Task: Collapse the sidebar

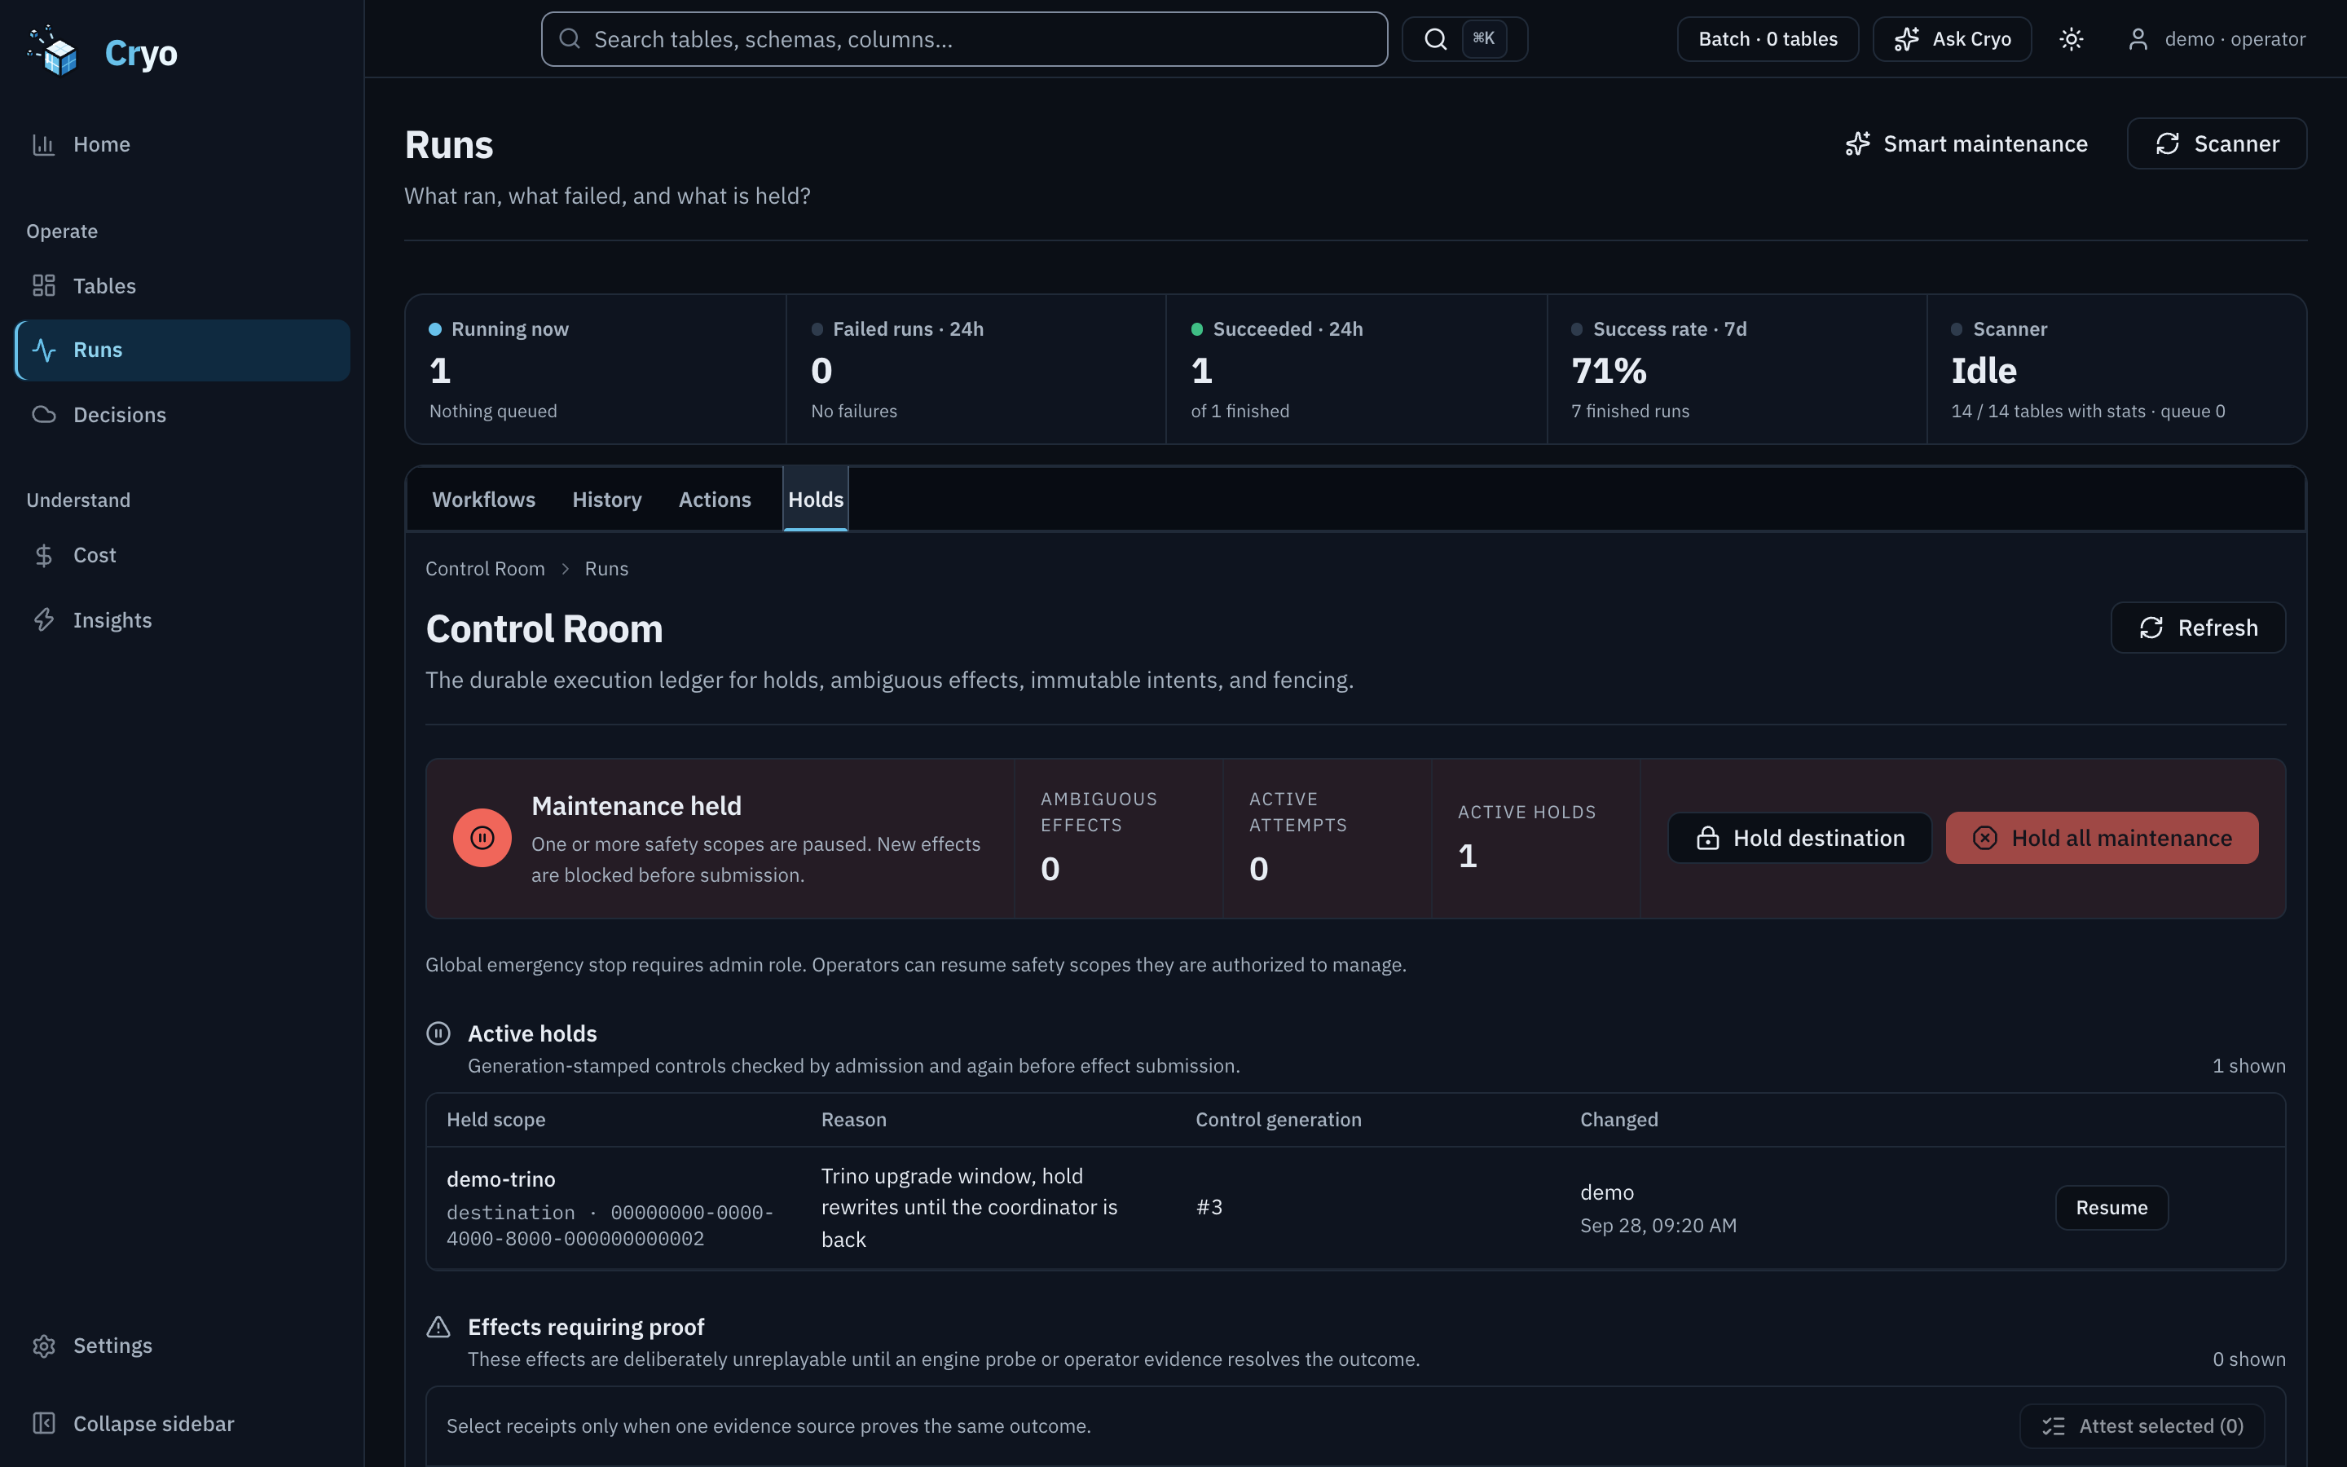Action: coord(182,1423)
